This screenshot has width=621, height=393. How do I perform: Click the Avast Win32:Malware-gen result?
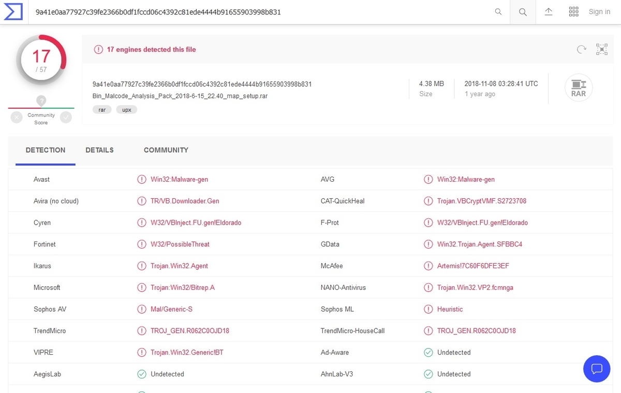point(180,180)
